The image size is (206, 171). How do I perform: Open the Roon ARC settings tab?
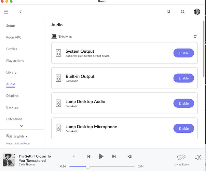click(14, 37)
